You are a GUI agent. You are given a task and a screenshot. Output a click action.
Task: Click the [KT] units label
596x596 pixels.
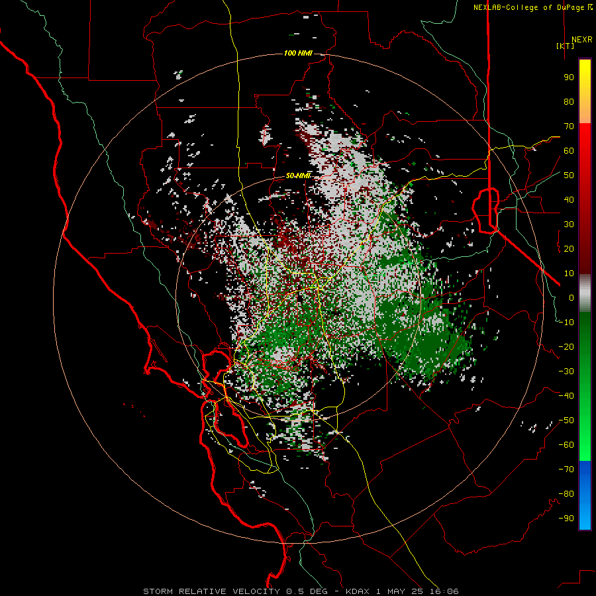[566, 46]
